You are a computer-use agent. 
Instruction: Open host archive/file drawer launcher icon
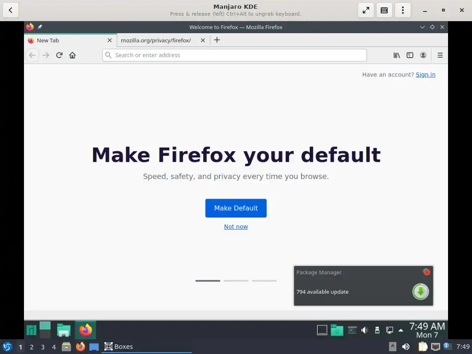coord(66,347)
